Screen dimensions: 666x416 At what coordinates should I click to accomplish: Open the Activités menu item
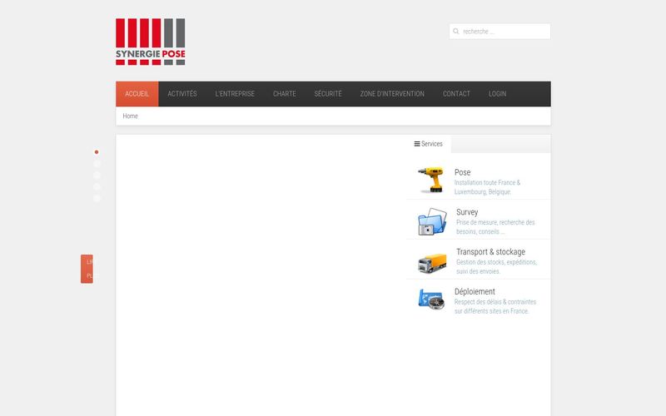click(182, 94)
